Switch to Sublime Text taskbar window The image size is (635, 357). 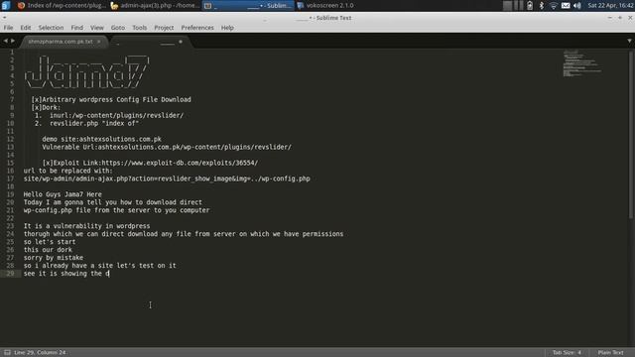(248, 5)
